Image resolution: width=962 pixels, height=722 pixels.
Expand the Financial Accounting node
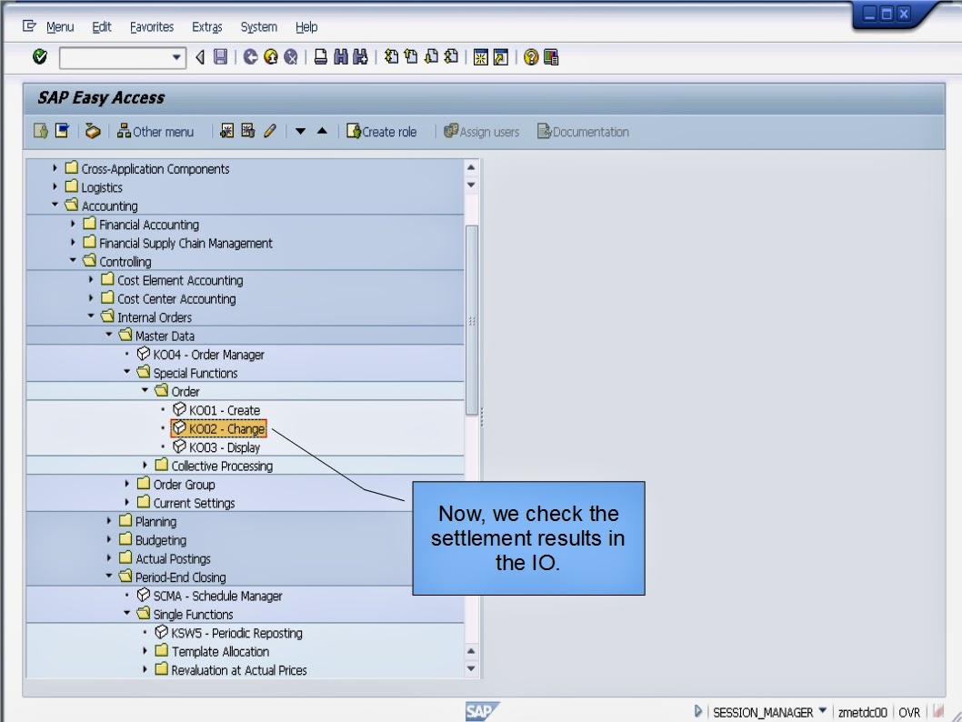click(x=73, y=224)
